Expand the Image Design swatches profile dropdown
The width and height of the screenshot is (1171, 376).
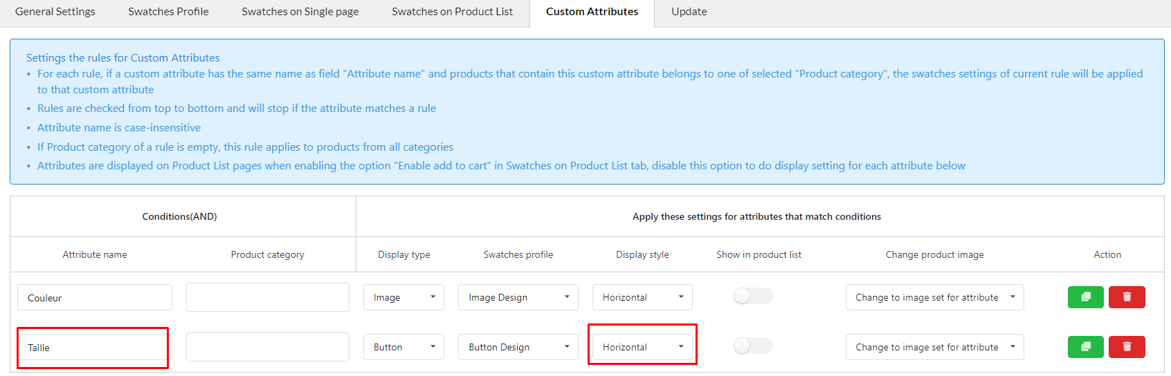(x=518, y=297)
